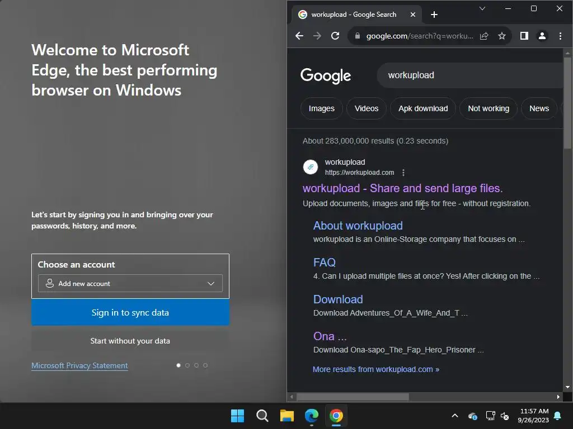Open Chrome profile avatar menu
573x429 pixels.
point(542,36)
